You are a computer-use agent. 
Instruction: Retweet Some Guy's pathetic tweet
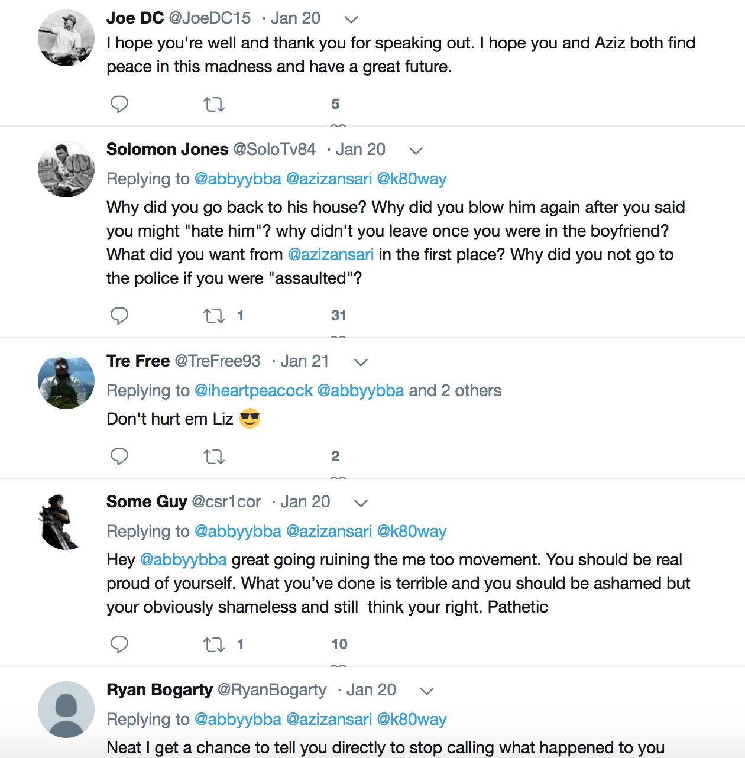click(213, 645)
